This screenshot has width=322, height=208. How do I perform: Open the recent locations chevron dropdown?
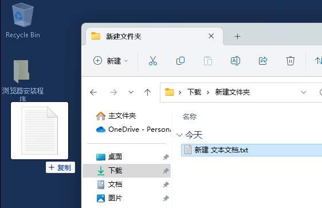(131, 92)
